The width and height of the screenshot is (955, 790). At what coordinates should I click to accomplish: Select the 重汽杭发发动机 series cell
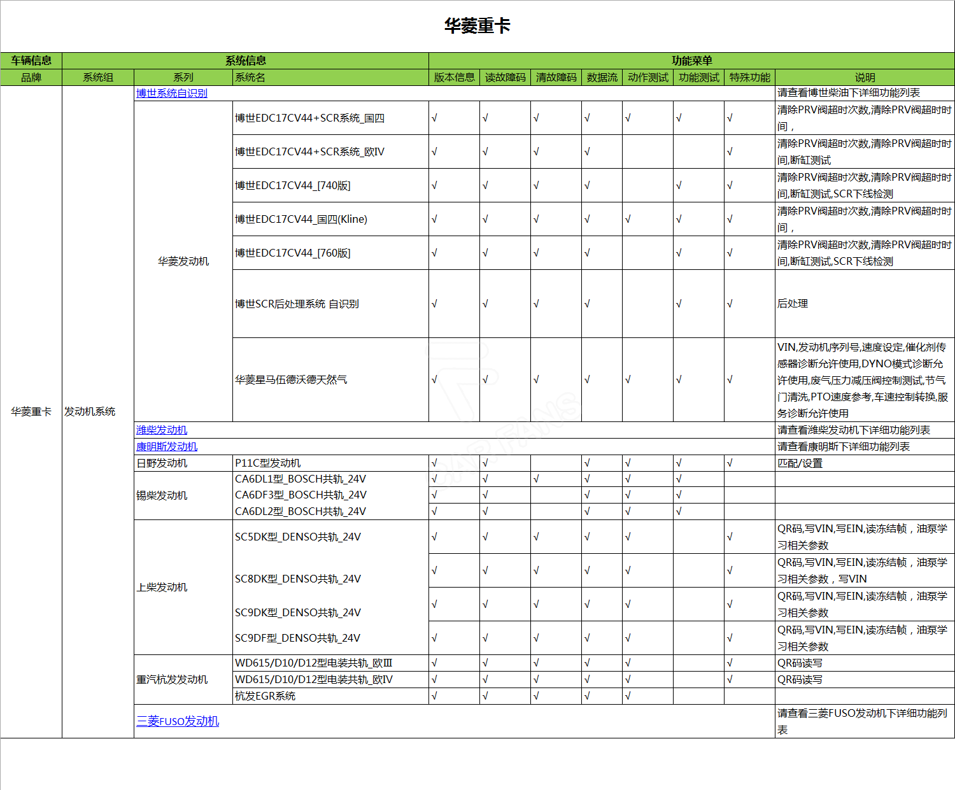tap(183, 679)
